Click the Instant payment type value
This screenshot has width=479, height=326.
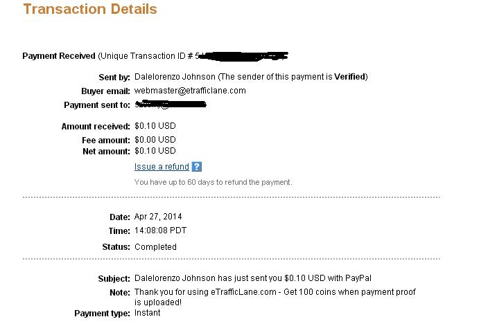pos(147,313)
